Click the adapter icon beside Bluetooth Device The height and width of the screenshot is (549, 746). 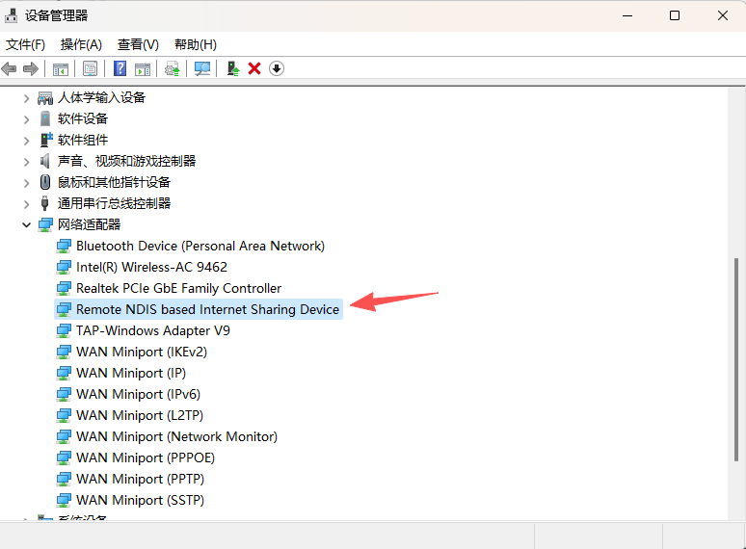tap(64, 246)
